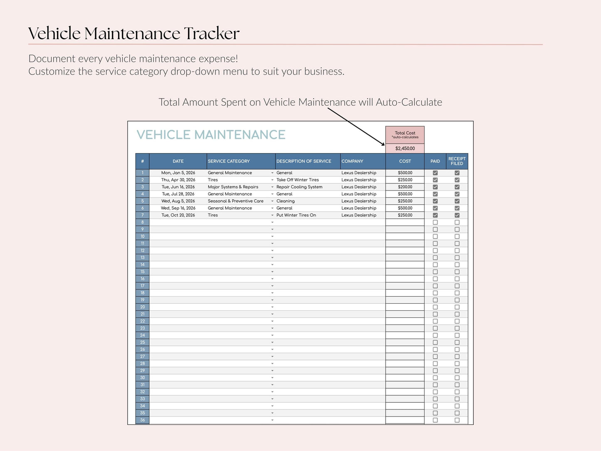Click the DATE column header
The height and width of the screenshot is (451, 601).
click(178, 161)
